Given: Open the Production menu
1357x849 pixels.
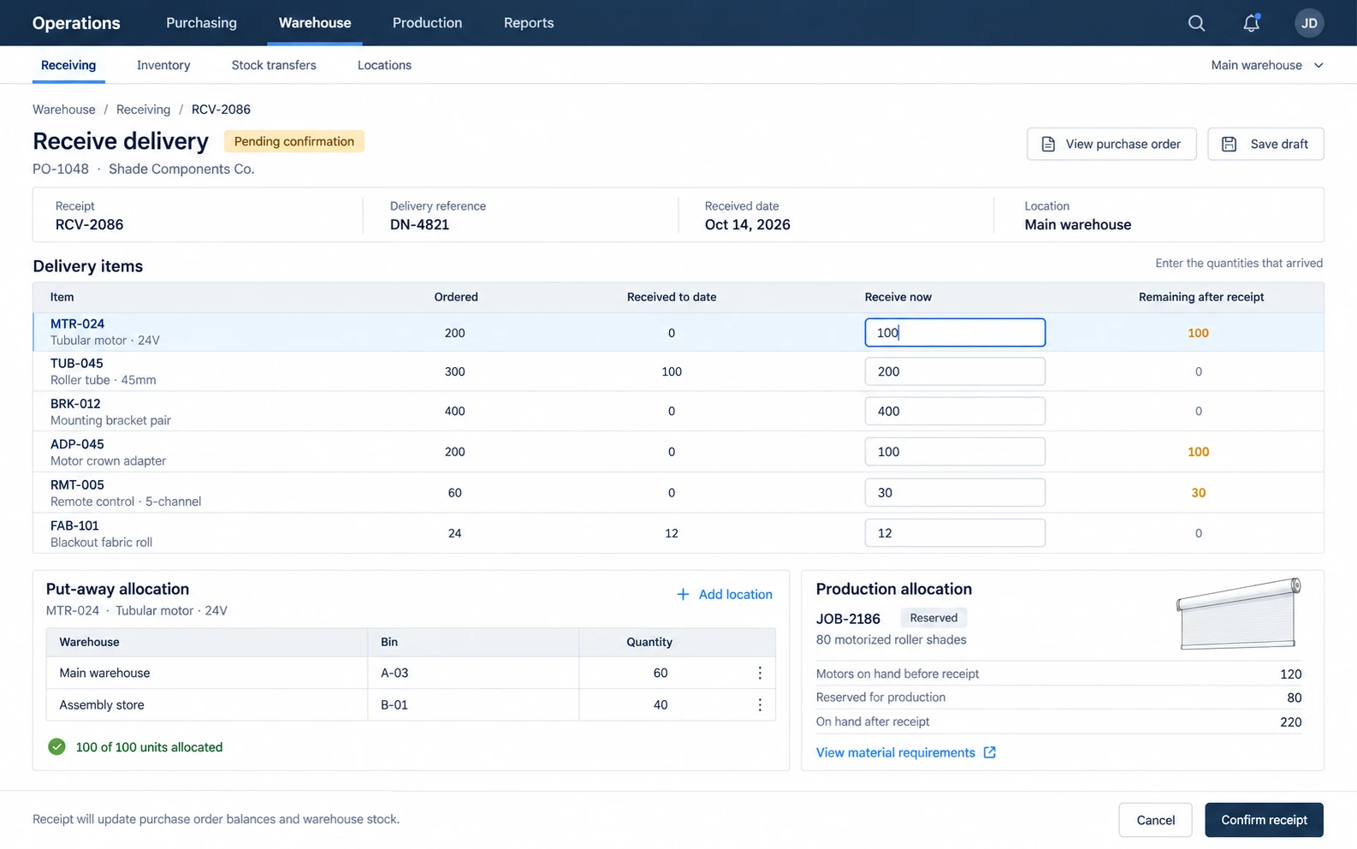Looking at the screenshot, I should point(427,23).
